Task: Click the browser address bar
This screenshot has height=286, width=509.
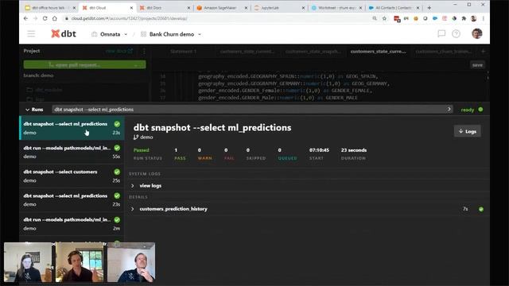Action: pos(217,18)
